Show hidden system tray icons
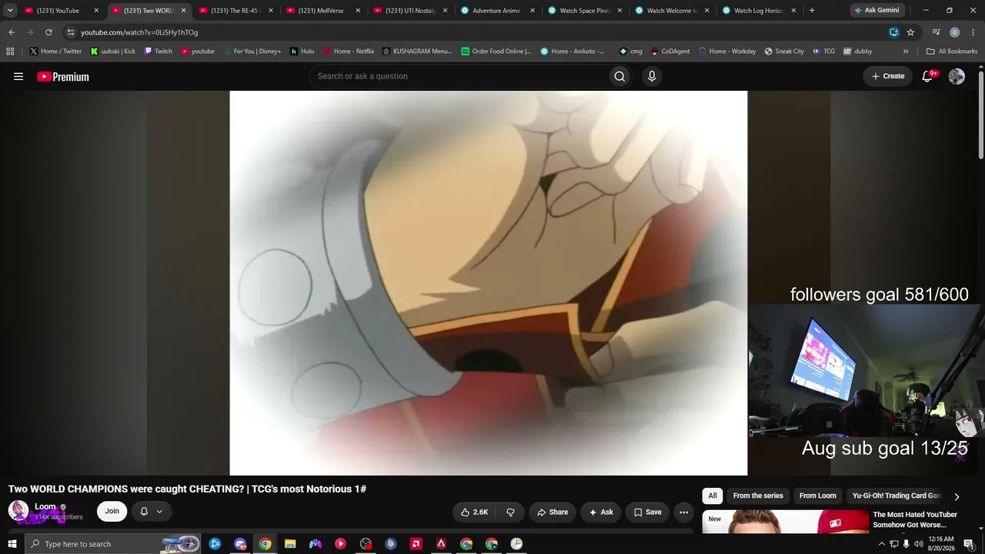Image resolution: width=985 pixels, height=554 pixels. pos(881,544)
